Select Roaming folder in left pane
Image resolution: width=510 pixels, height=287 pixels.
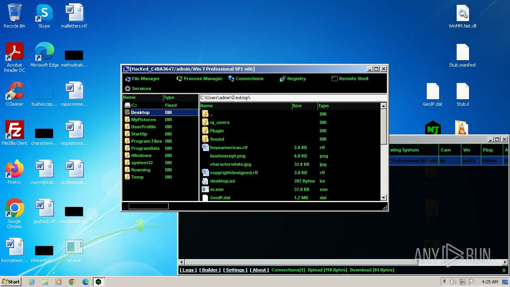tap(160, 170)
